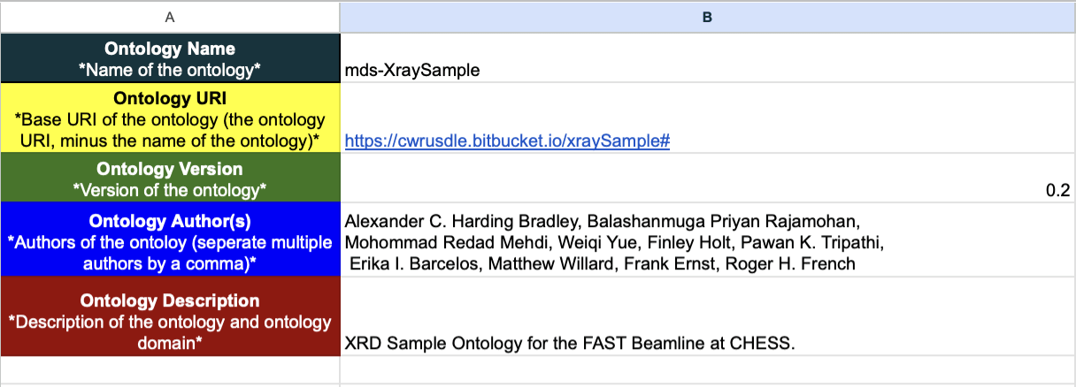This screenshot has width=1076, height=387.
Task: Select the empty column B cell under description
Action: pyautogui.click(x=708, y=370)
